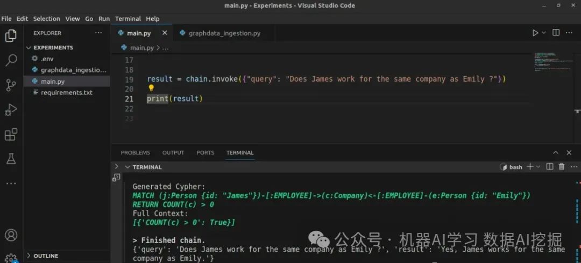Open the Selection menu
Screen dimensions: 581x263
pyautogui.click(x=46, y=18)
